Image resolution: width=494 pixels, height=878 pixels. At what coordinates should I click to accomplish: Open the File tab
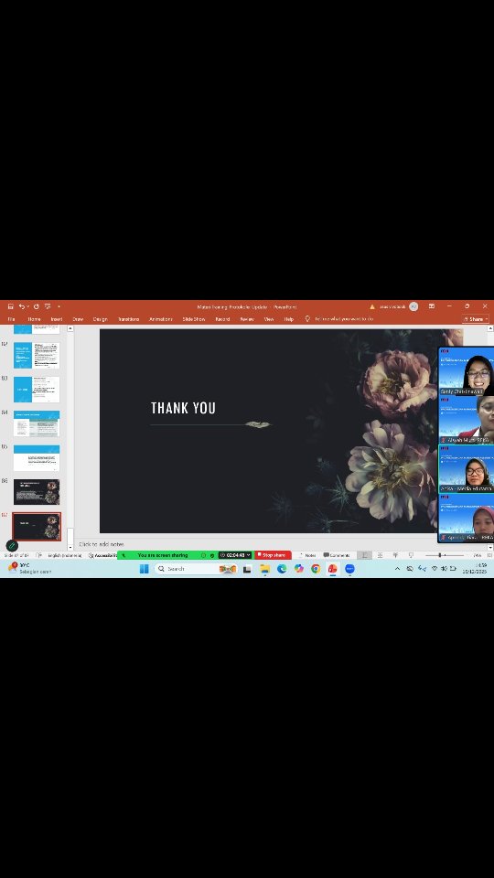(11, 319)
